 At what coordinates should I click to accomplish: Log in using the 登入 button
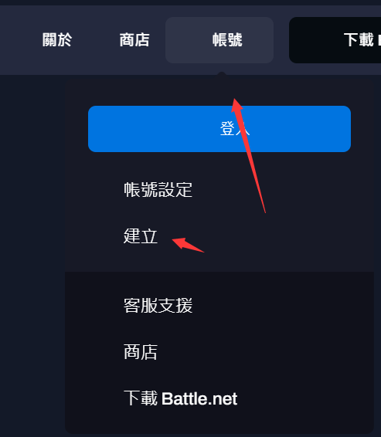[x=219, y=129]
